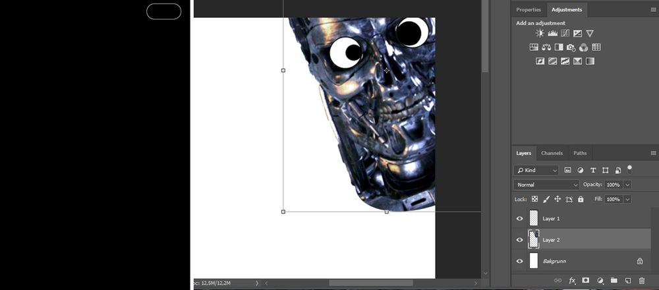Filter layers by type layers

click(592, 170)
